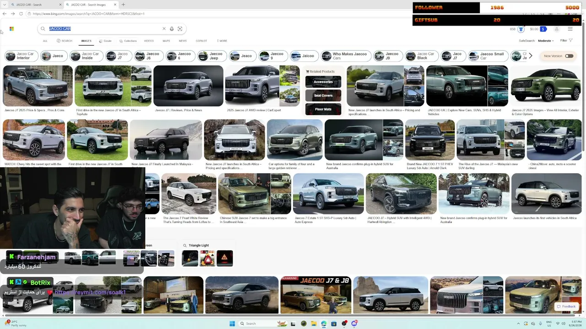Open the Create tab
586x329 pixels.
click(105, 41)
